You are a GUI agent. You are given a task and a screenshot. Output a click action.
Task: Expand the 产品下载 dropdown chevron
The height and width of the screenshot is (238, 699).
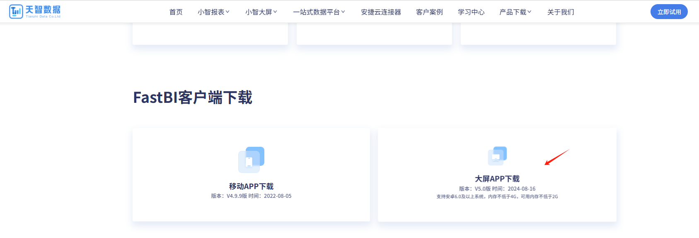coord(530,12)
